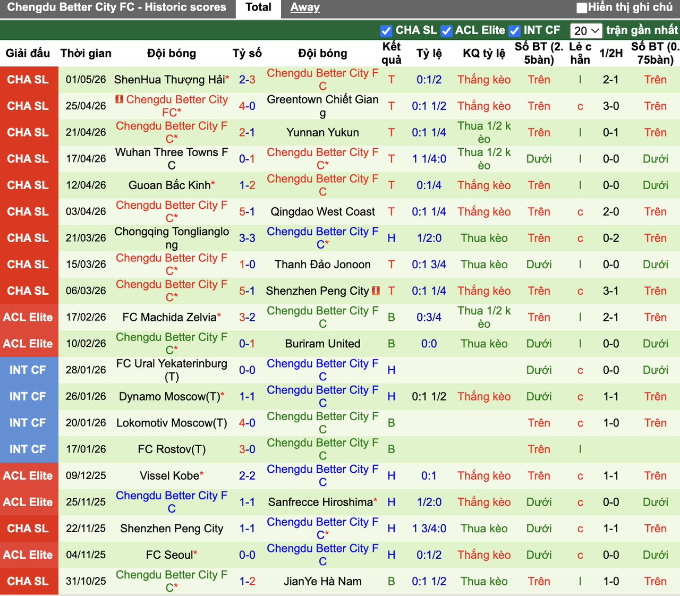
Task: Click odds 0:3/4 on 17/02/26 row
Action: click(x=429, y=317)
